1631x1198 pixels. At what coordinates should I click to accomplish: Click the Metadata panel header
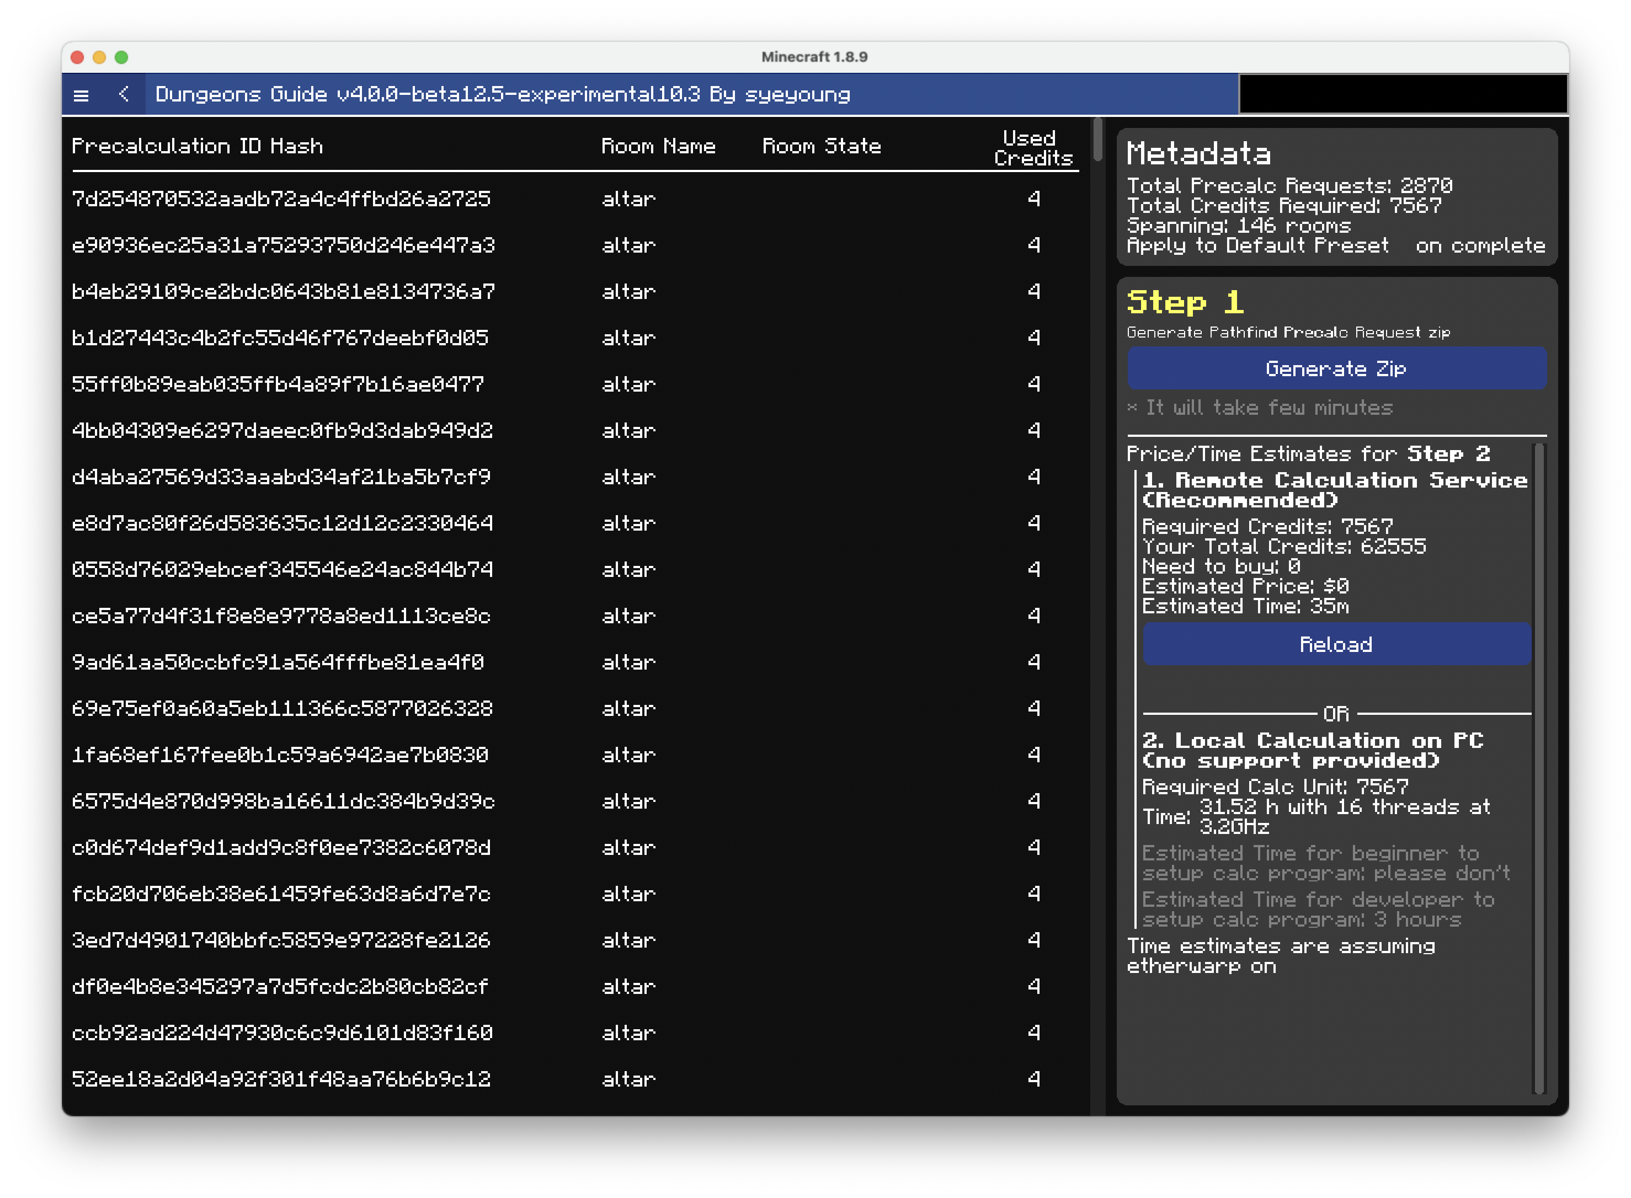(x=1198, y=154)
